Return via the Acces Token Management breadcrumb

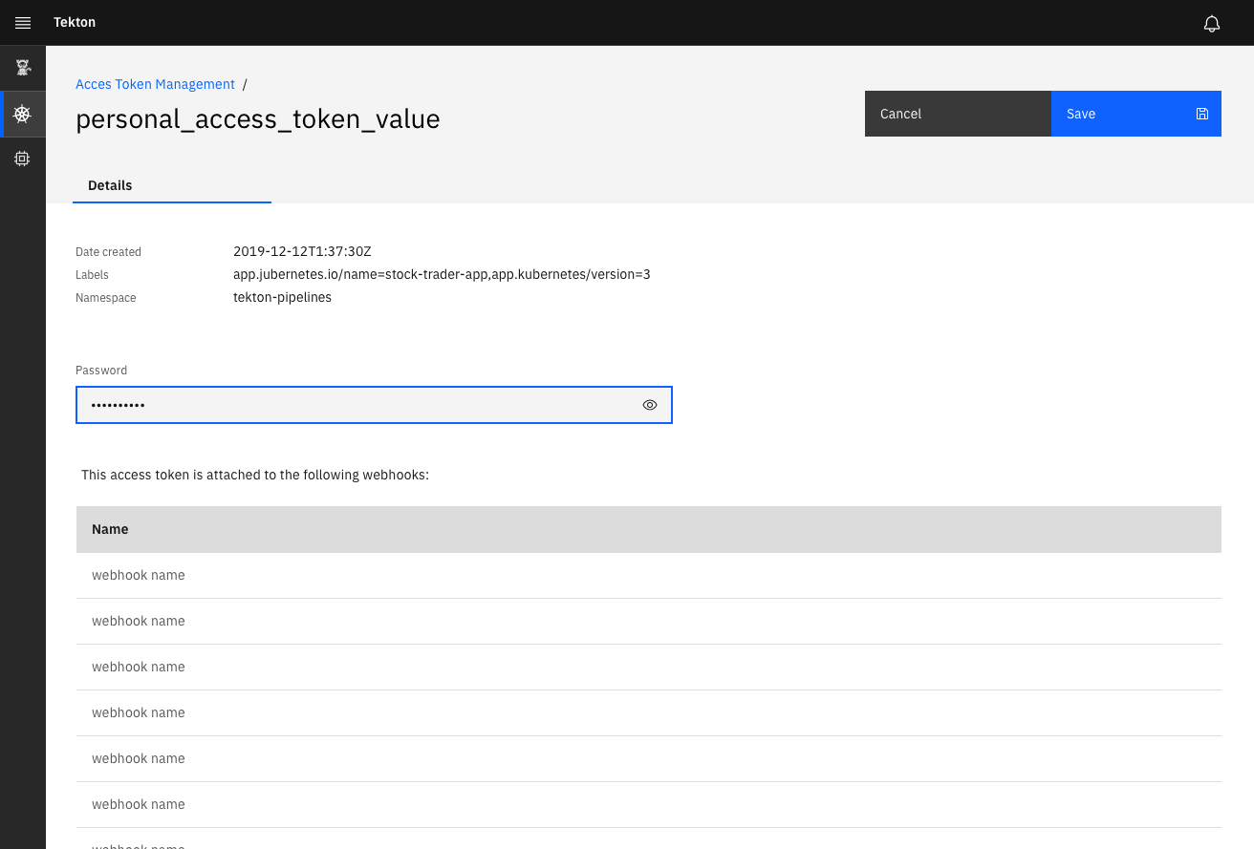pyautogui.click(x=155, y=84)
